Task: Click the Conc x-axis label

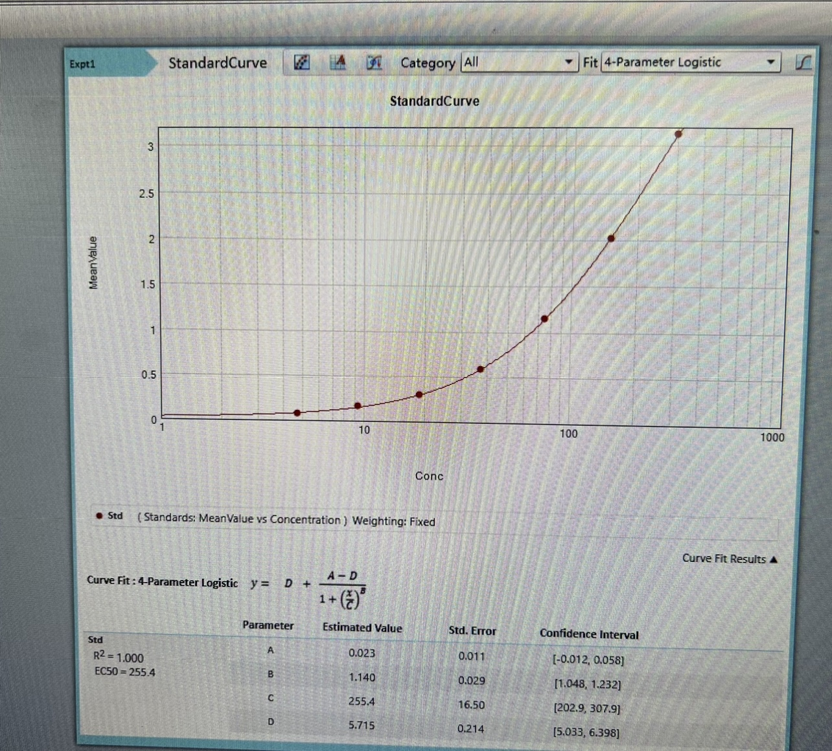Action: click(x=429, y=476)
